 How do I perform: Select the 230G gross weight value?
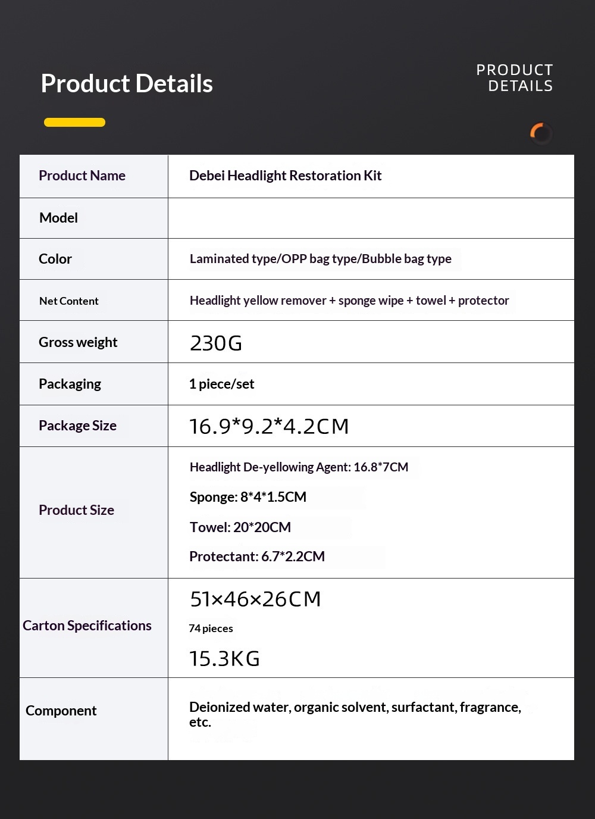[216, 343]
